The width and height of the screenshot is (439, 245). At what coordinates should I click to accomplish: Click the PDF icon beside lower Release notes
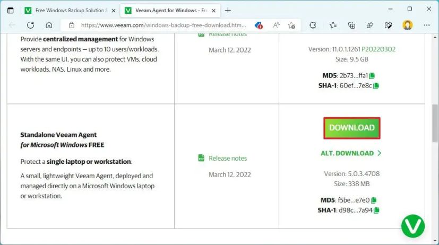201,158
